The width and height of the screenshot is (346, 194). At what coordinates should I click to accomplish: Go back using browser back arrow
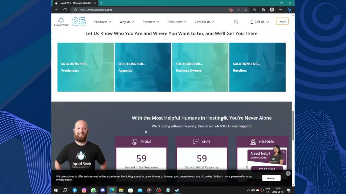click(56, 10)
